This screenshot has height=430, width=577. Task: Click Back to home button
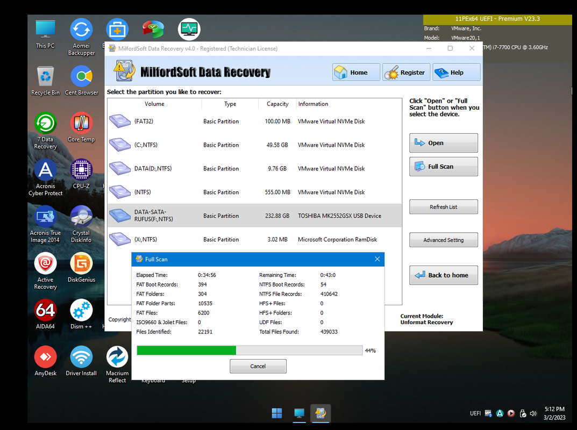tap(444, 275)
